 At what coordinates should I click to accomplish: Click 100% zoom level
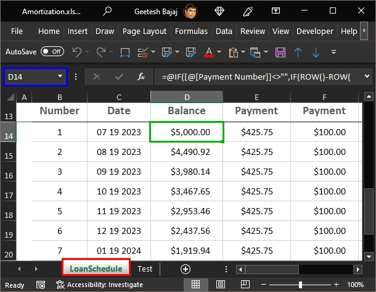[356, 285]
